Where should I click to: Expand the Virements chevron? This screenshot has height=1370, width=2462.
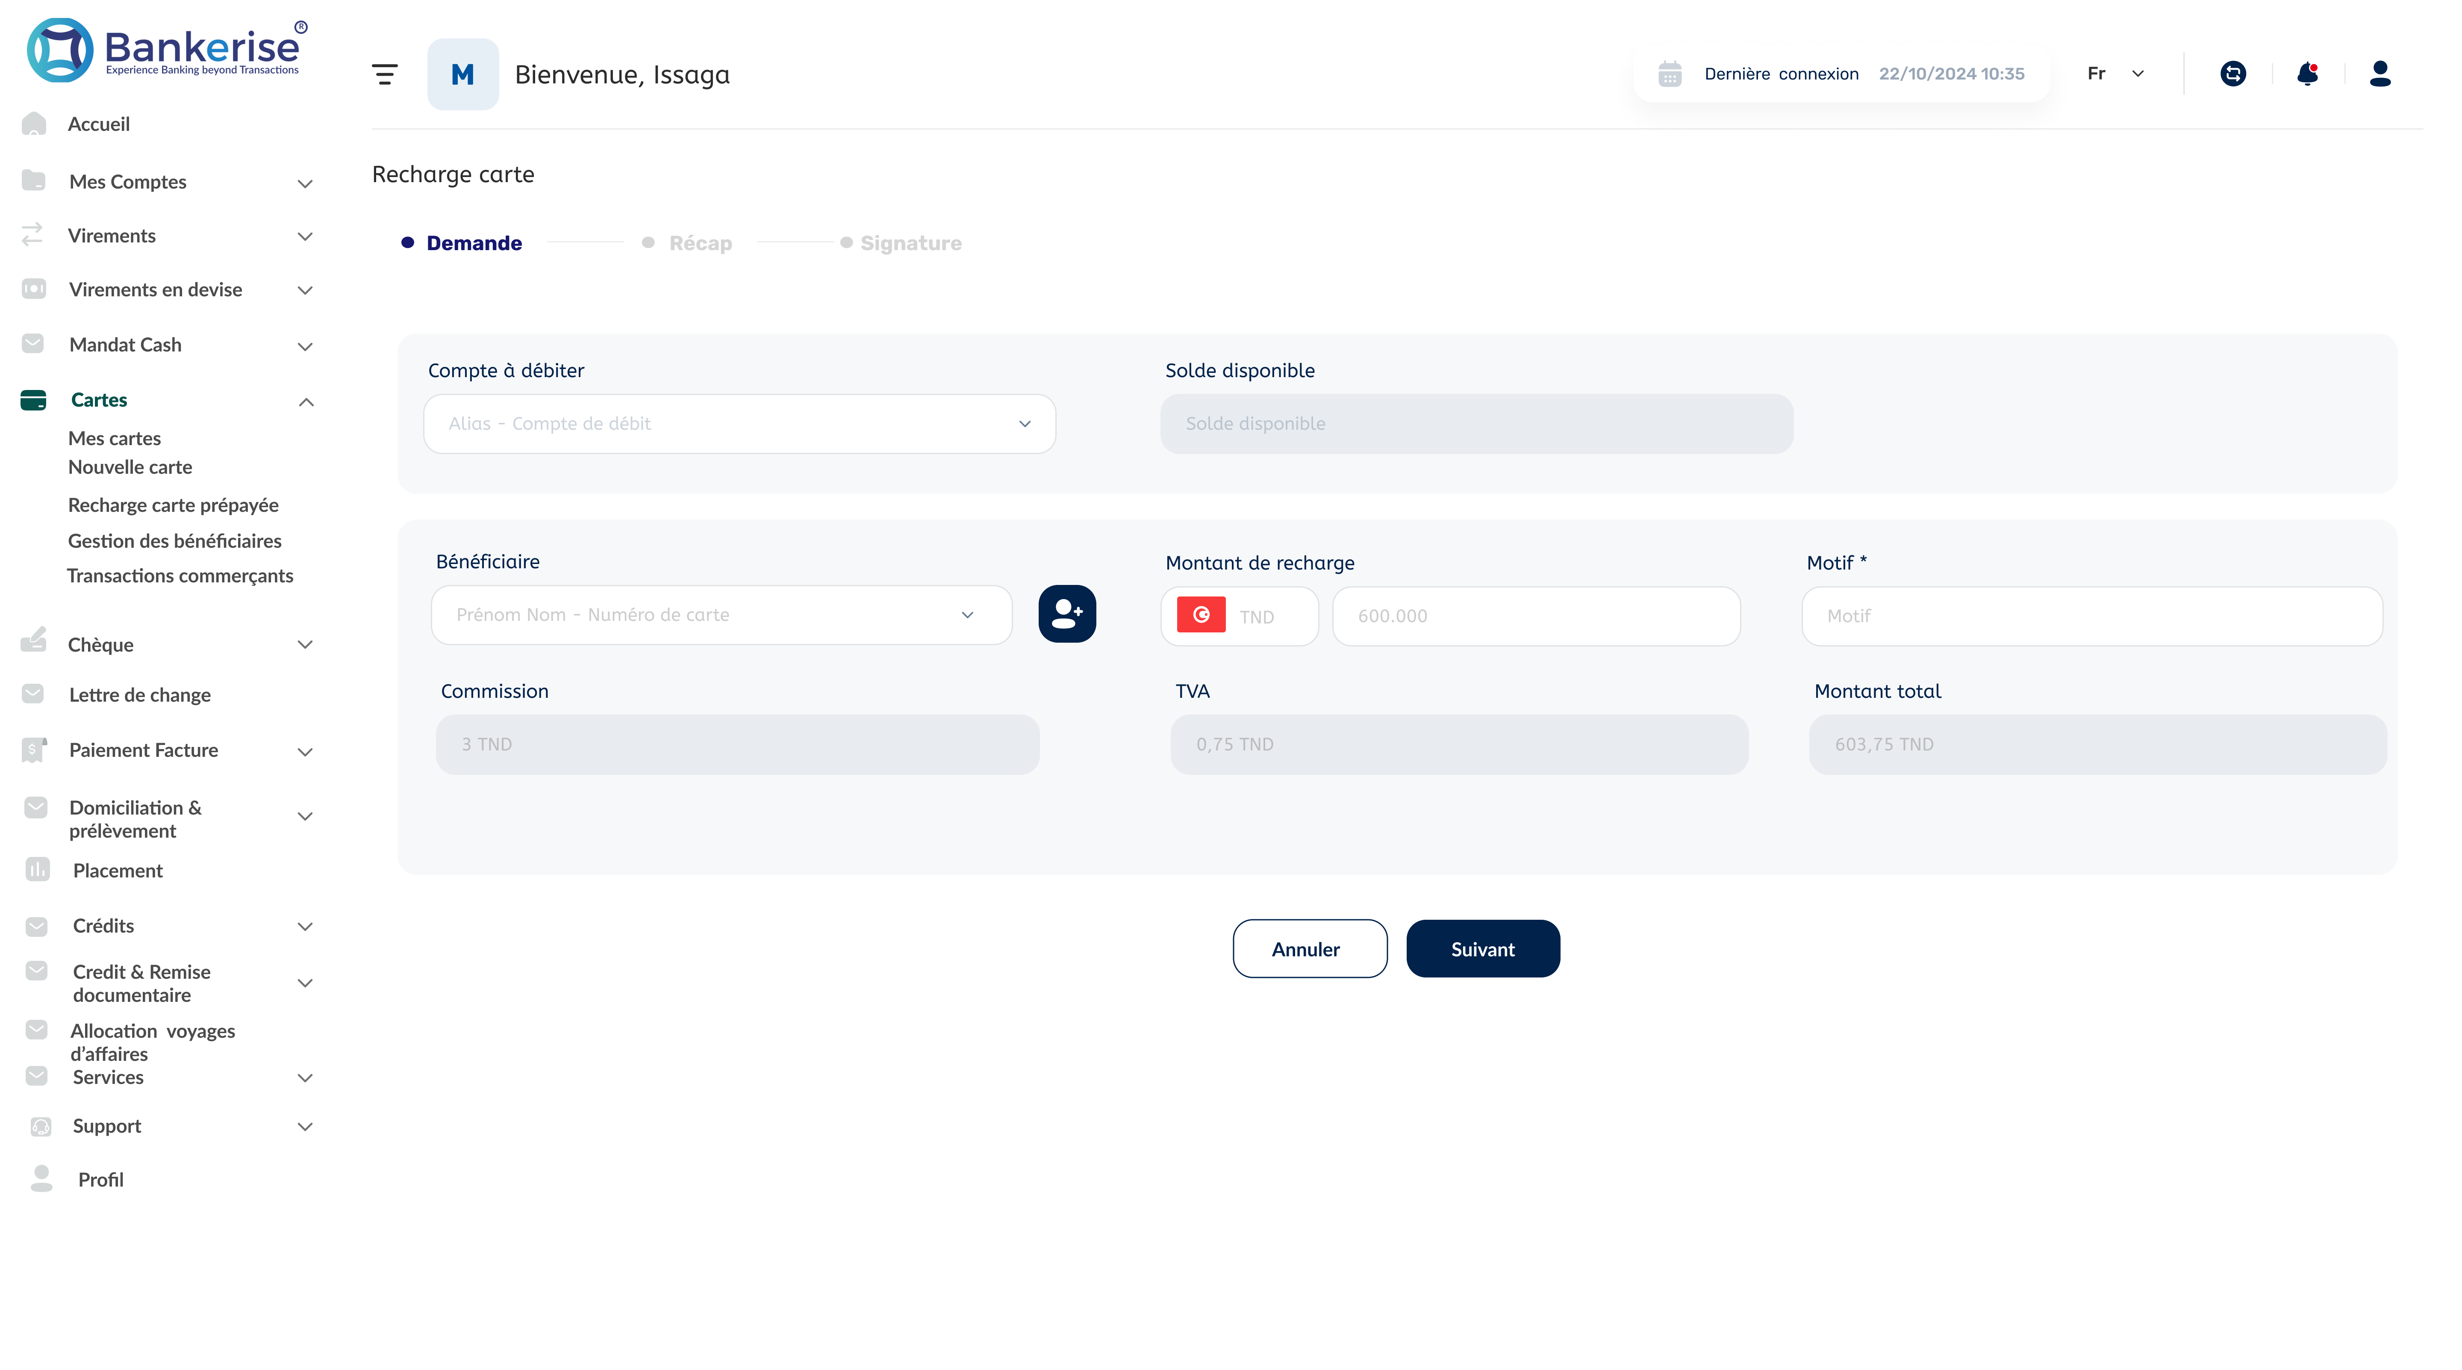[x=305, y=236]
